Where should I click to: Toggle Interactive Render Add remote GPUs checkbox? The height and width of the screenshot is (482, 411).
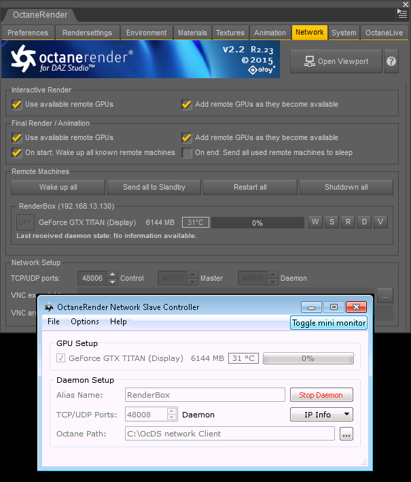pyautogui.click(x=186, y=105)
